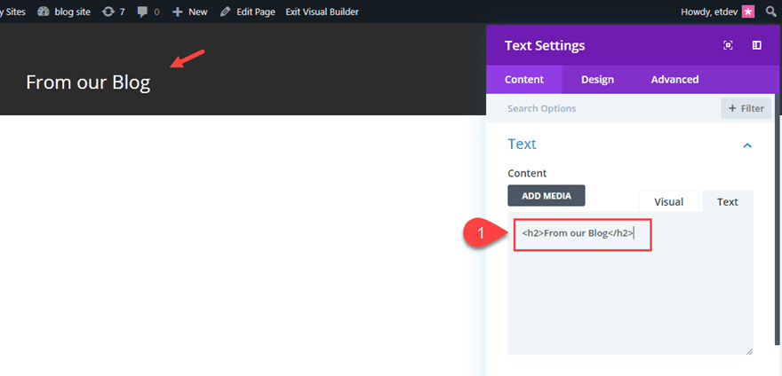Open Howdy, etdev account menu
Image resolution: width=782 pixels, height=376 pixels.
[716, 12]
